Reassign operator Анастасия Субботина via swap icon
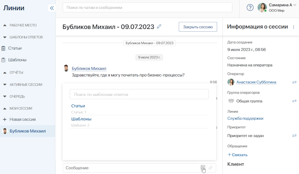The height and width of the screenshot is (174, 299). pyautogui.click(x=295, y=82)
